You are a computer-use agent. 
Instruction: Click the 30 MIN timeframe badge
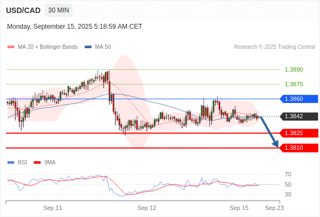[59, 10]
